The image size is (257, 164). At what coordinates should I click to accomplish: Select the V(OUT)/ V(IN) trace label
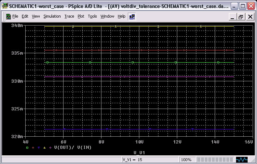[x=69, y=147]
